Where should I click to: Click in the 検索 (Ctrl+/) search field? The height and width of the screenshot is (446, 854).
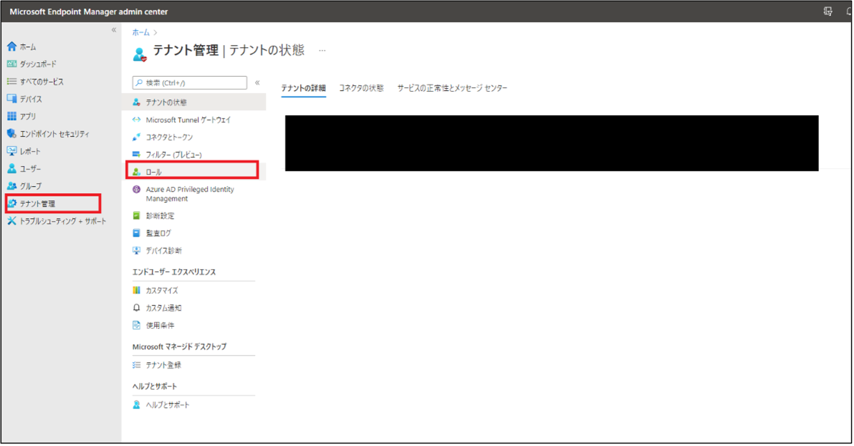tap(190, 83)
